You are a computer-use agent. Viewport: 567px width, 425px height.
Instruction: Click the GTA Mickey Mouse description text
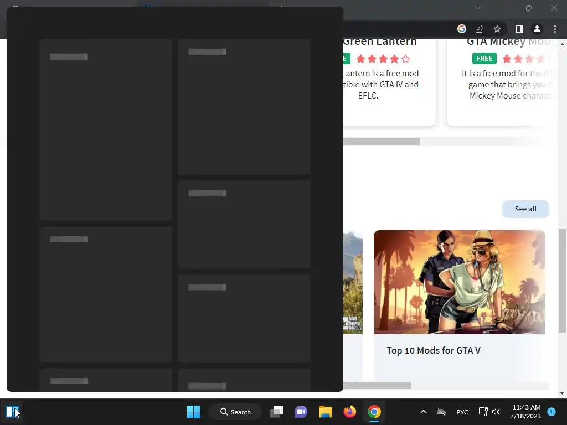pos(508,85)
